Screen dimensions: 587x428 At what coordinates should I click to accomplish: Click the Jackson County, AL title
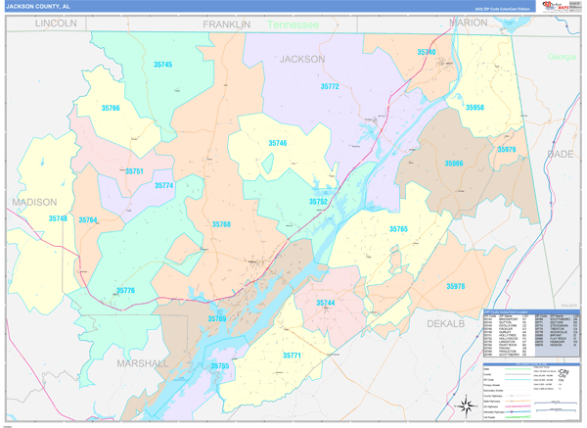click(38, 6)
